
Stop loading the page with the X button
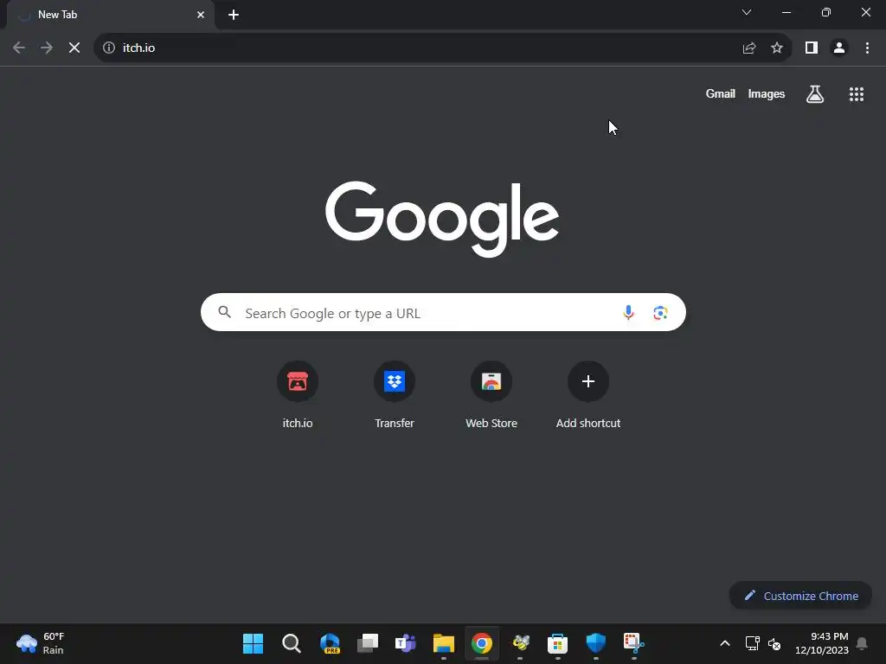74,48
